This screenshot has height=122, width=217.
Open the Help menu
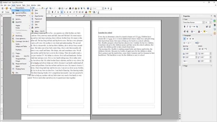point(39,5)
